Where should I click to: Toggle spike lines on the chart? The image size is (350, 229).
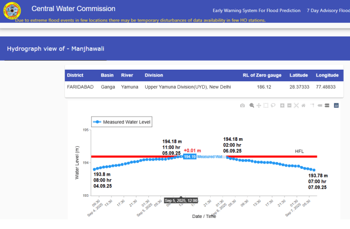pos(312,106)
